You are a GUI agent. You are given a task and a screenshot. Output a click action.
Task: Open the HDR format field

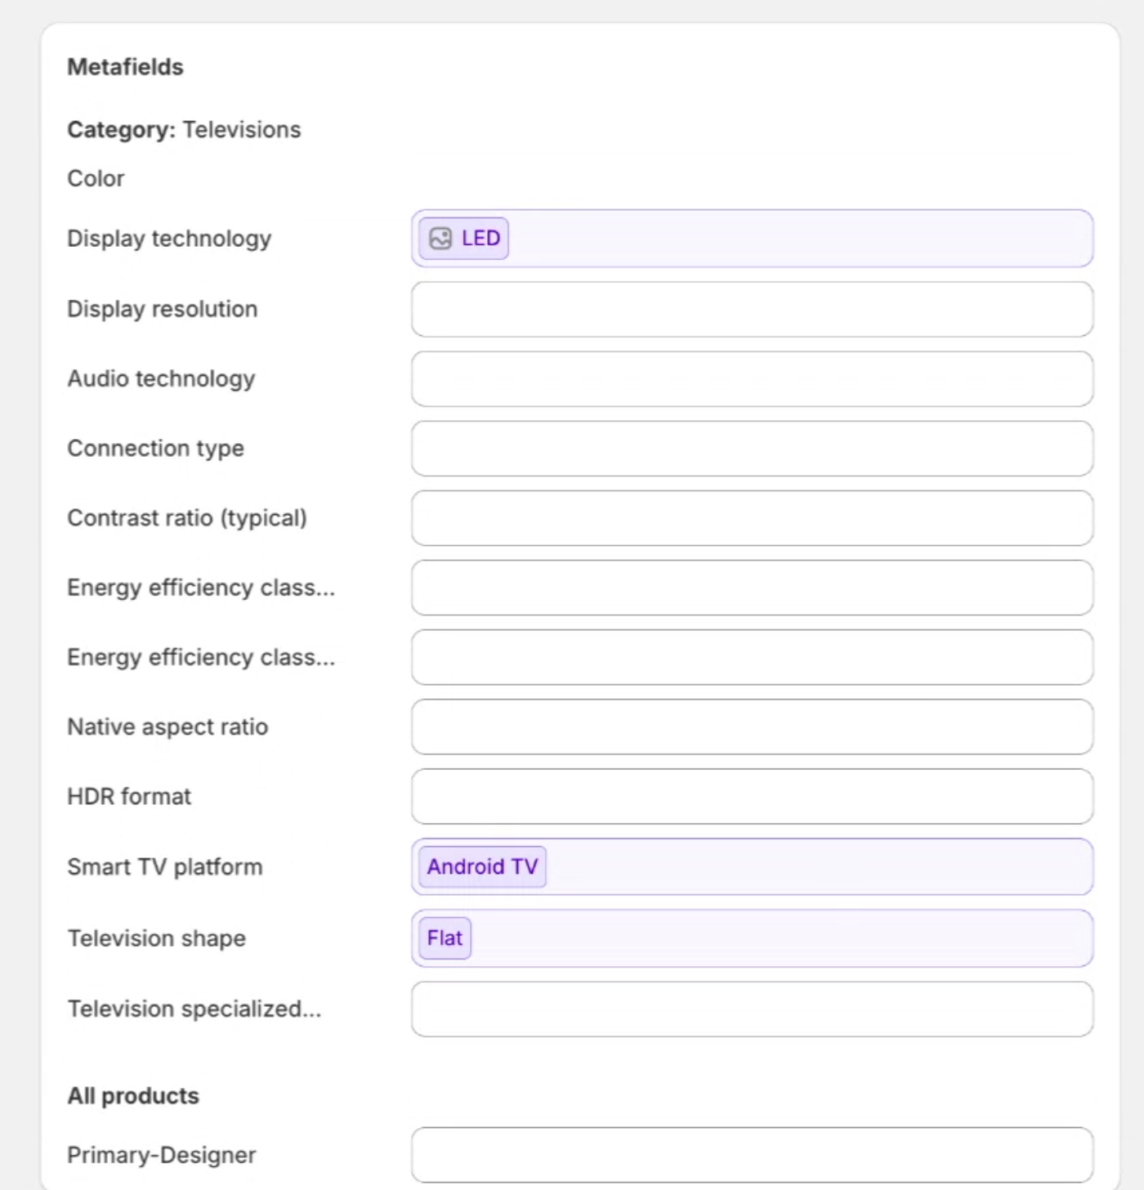(x=752, y=796)
